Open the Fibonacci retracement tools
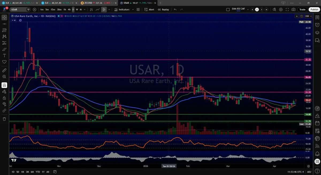The image size is (321, 175). pos(4,30)
